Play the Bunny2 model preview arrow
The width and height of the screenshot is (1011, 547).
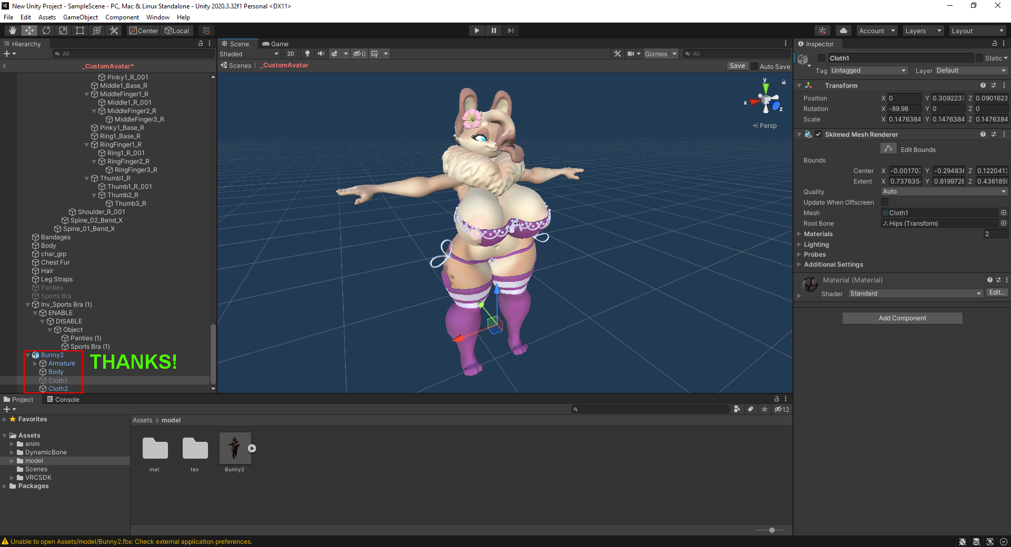(252, 449)
